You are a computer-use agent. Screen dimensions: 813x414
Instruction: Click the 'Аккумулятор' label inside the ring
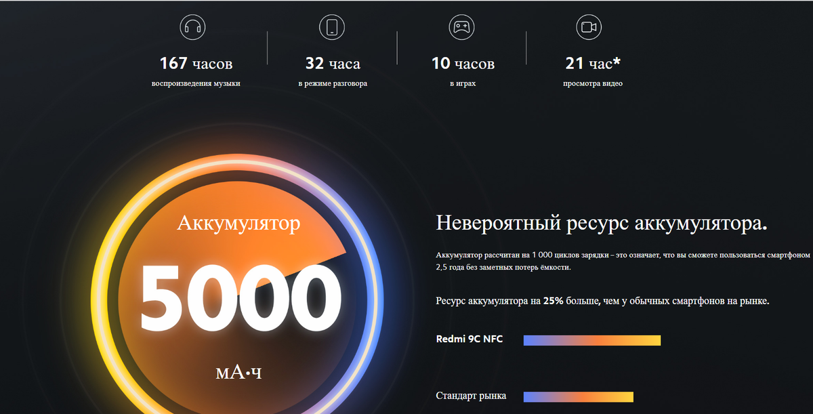[238, 223]
